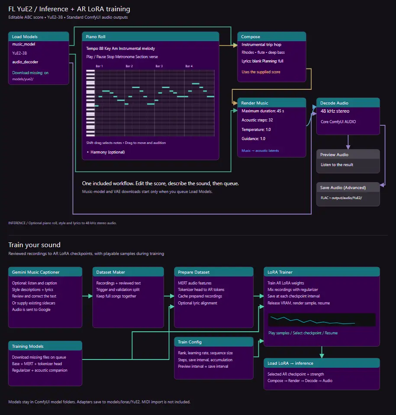The height and width of the screenshot is (415, 396).
Task: Toggle the Download missing: on setting
Action: point(30,73)
